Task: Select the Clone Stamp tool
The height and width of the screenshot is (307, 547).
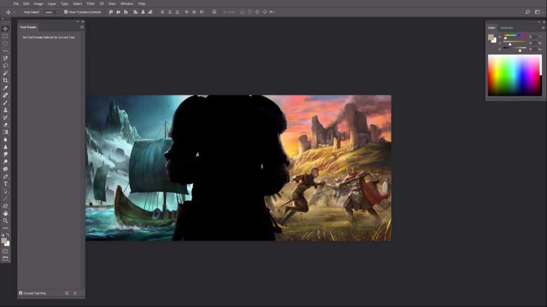Action: (x=5, y=110)
